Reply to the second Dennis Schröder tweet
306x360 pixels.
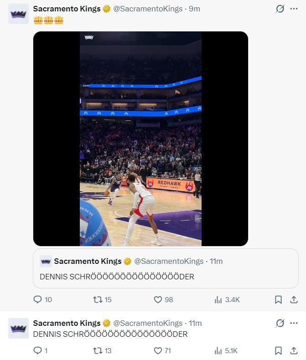coord(38,350)
